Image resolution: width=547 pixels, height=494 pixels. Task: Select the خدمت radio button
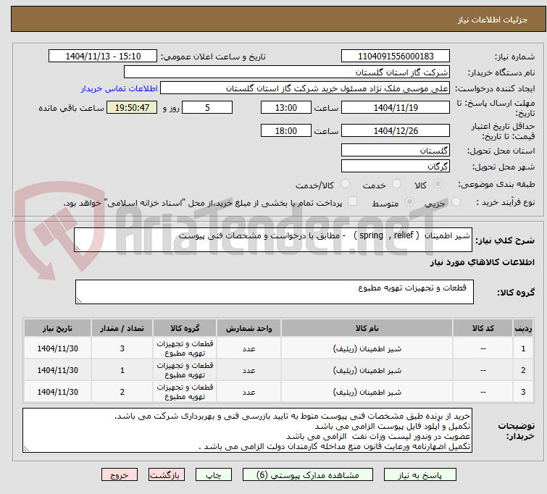tap(396, 184)
